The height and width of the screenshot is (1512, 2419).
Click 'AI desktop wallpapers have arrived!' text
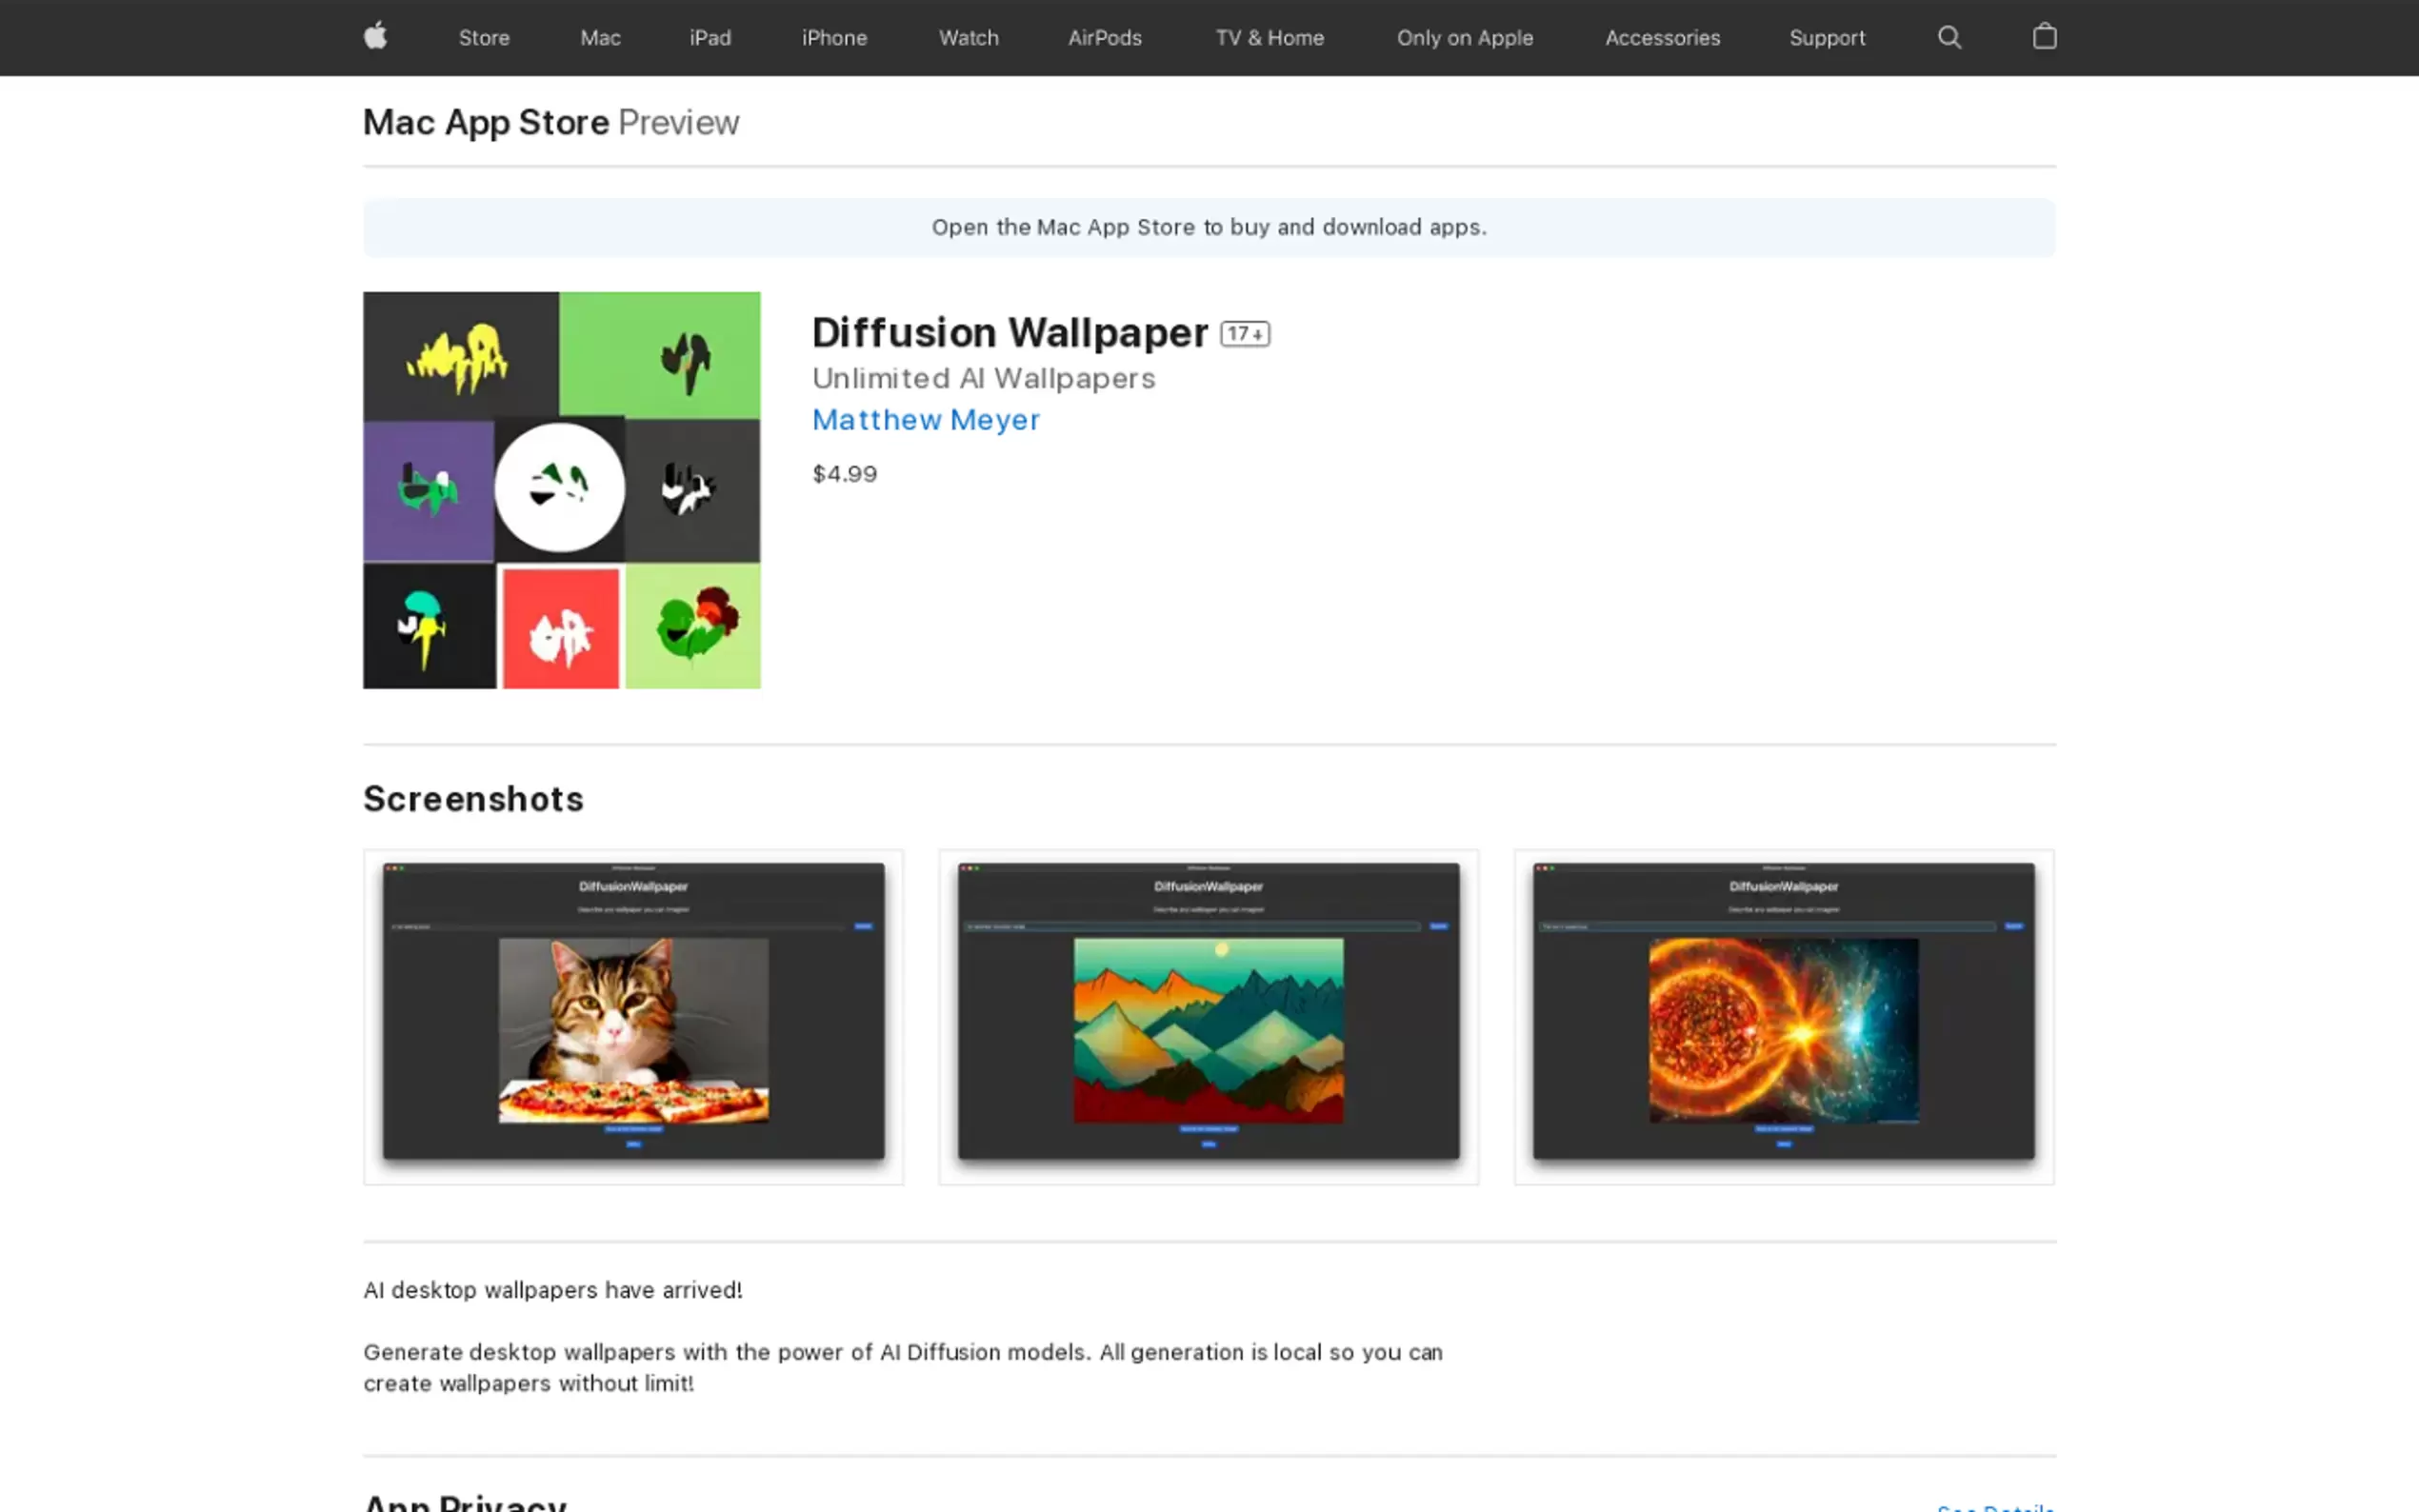tap(553, 1290)
